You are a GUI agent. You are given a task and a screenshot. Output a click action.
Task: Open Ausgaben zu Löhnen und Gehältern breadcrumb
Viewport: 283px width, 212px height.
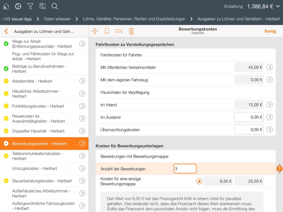pos(239,19)
